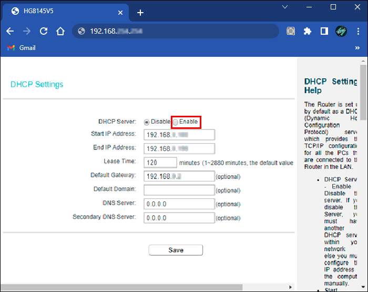Save the DHCP settings
Image resolution: width=368 pixels, height=292 pixels.
176,250
